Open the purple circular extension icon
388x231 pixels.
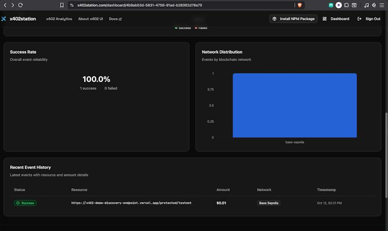[338, 5]
